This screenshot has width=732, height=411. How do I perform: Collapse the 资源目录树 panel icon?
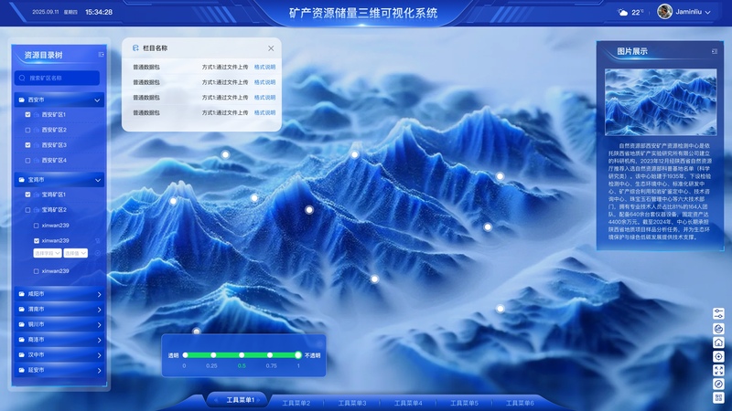102,55
